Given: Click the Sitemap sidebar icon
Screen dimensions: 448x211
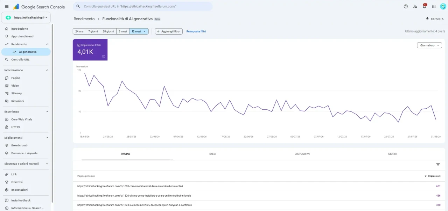Looking at the screenshot, I should [x=7, y=93].
